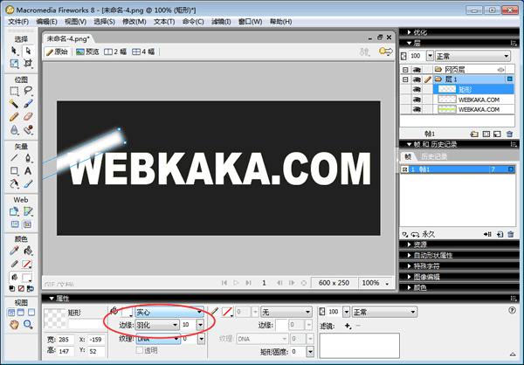The height and width of the screenshot is (365, 524).
Task: Delete selected layer with trash icon
Action: 511,134
